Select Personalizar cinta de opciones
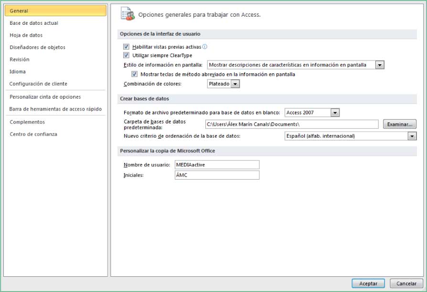 (x=45, y=97)
